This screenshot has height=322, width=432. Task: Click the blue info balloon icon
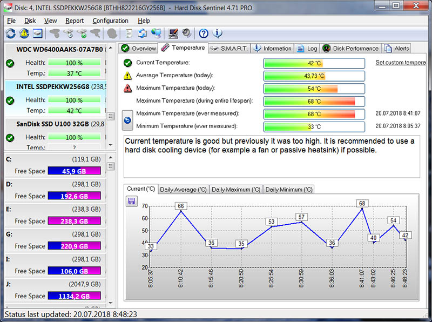coord(218,33)
